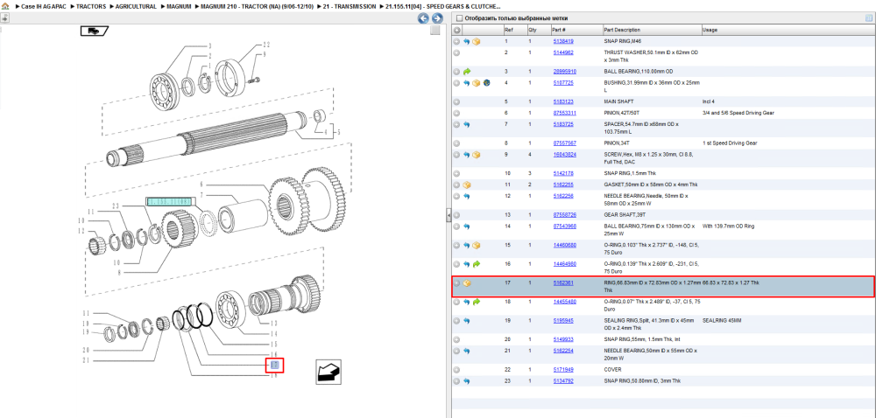Viewport: 876px width, 418px height.
Task: Open 'MAGNUM 210 - TRACTOR (NA)' breadcrumb
Action: (x=257, y=6)
